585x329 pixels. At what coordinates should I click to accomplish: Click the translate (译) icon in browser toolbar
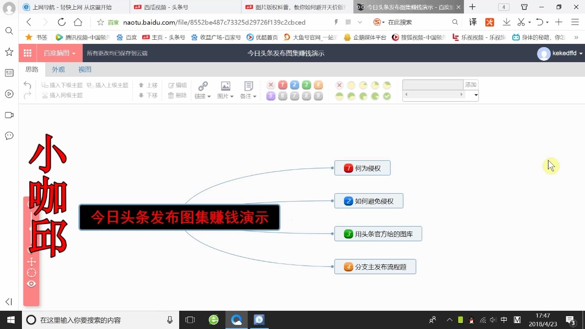473,22
